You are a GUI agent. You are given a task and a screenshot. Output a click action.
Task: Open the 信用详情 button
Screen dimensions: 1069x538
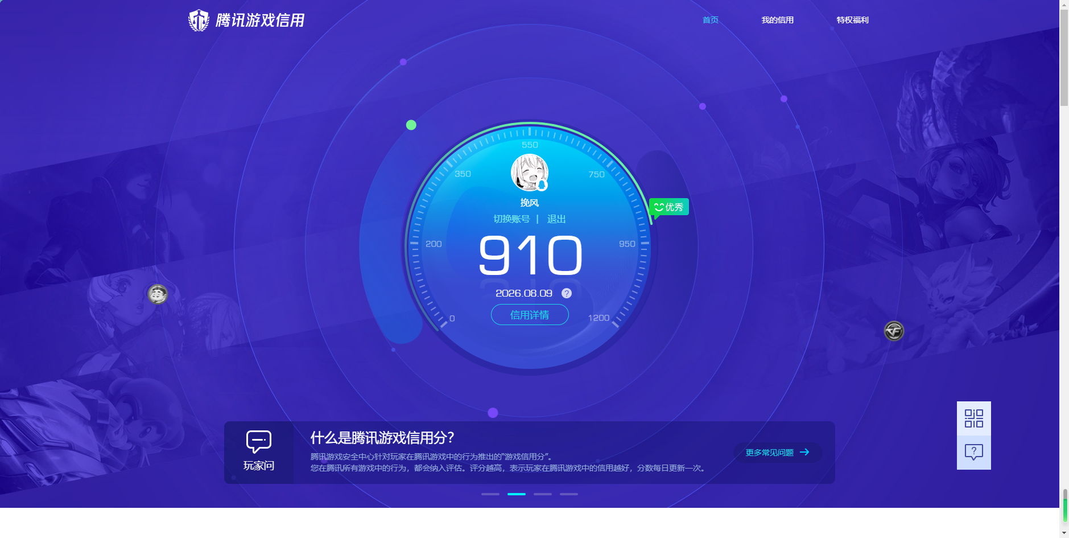point(530,315)
